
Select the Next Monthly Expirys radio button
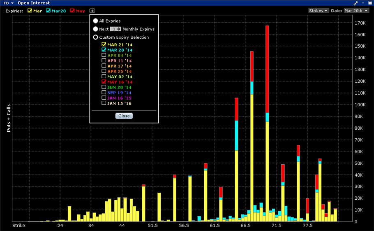95,29
